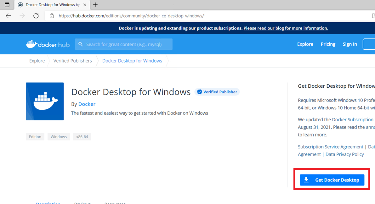Focus the Docker Hub search field
The height and width of the screenshot is (204, 375).
click(124, 44)
